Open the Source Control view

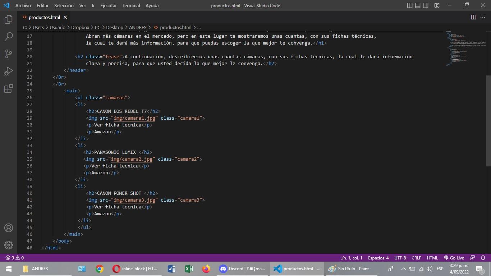[9, 54]
